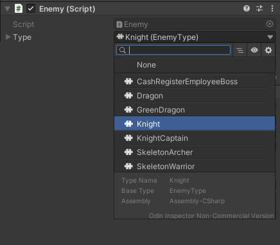Open the Enemy component help reference
Viewport: 280px width, 245px height.
(x=247, y=8)
